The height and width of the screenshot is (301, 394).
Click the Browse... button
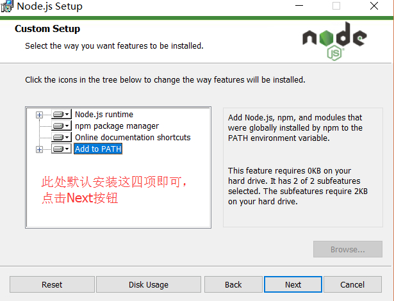point(347,249)
